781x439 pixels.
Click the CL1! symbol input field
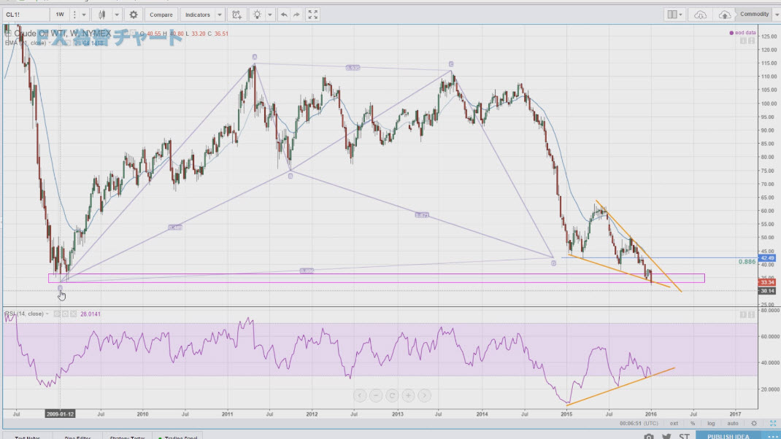(x=25, y=15)
